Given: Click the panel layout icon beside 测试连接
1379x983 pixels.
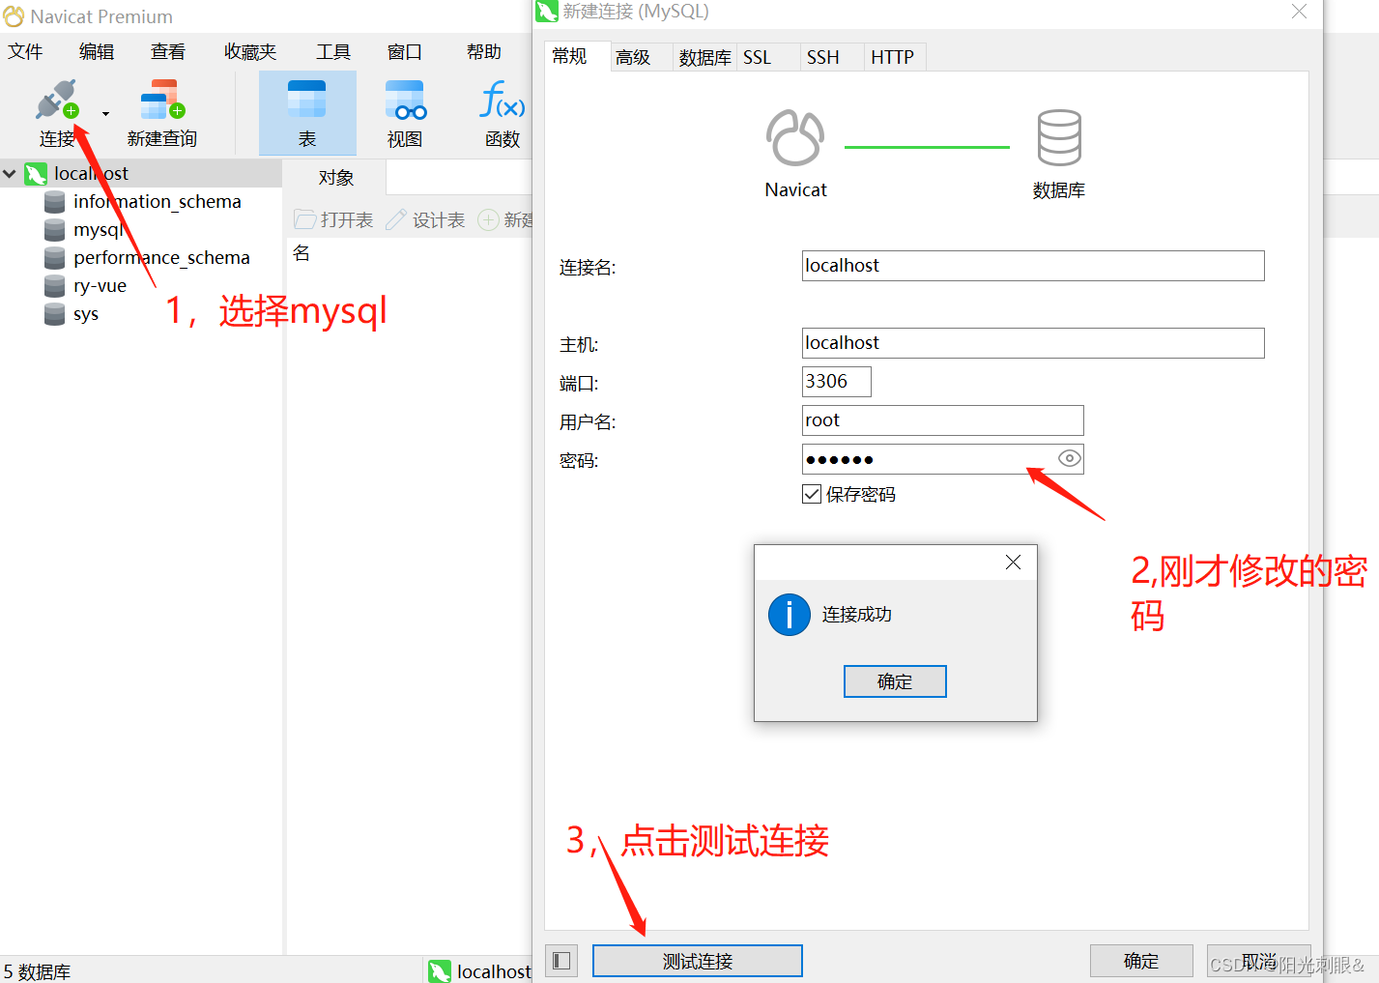Looking at the screenshot, I should click(561, 961).
